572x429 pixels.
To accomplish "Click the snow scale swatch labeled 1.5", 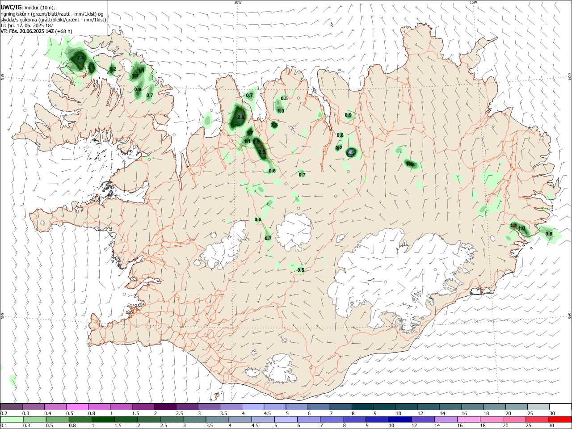I will pyautogui.click(x=143, y=407).
